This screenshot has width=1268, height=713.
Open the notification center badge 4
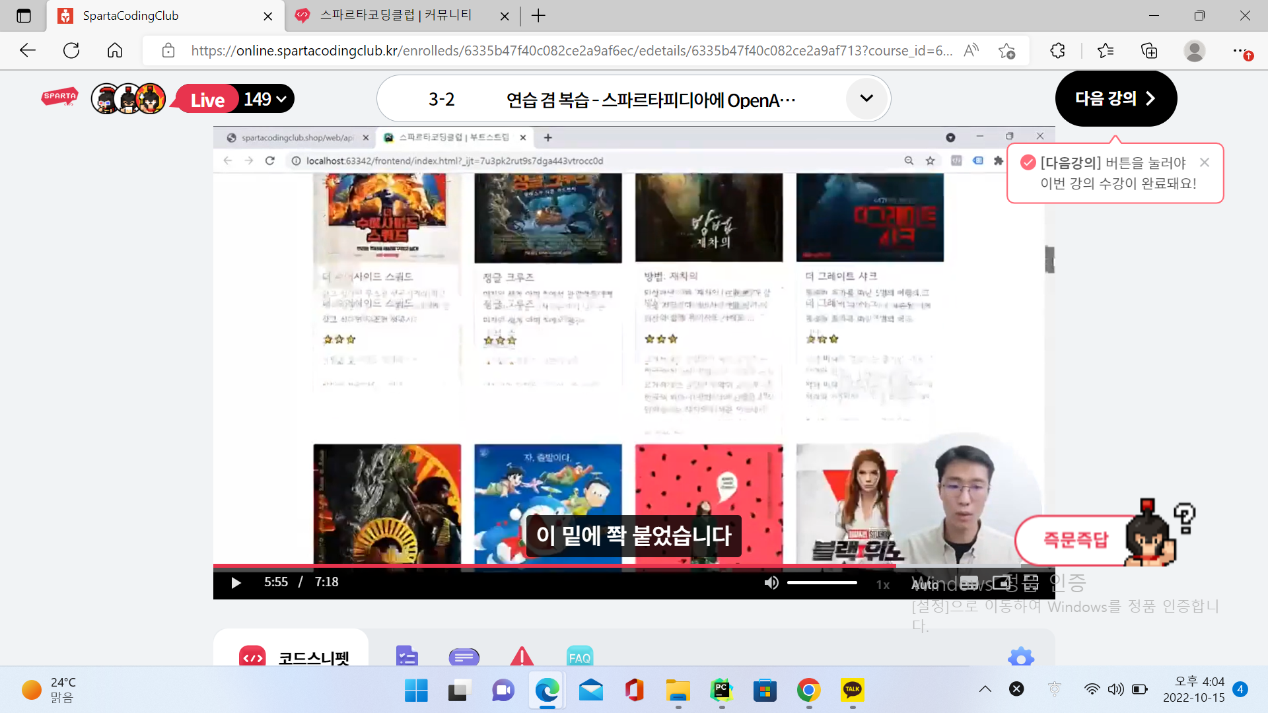(1240, 689)
